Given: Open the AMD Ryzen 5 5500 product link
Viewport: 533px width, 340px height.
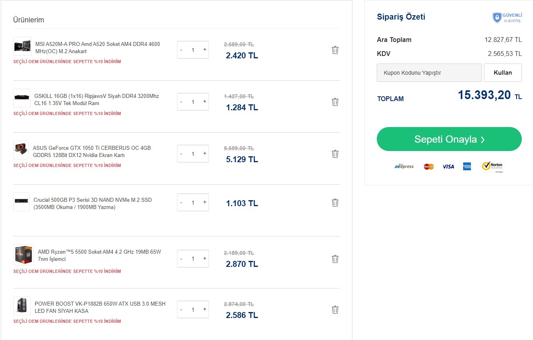Looking at the screenshot, I should (99, 255).
